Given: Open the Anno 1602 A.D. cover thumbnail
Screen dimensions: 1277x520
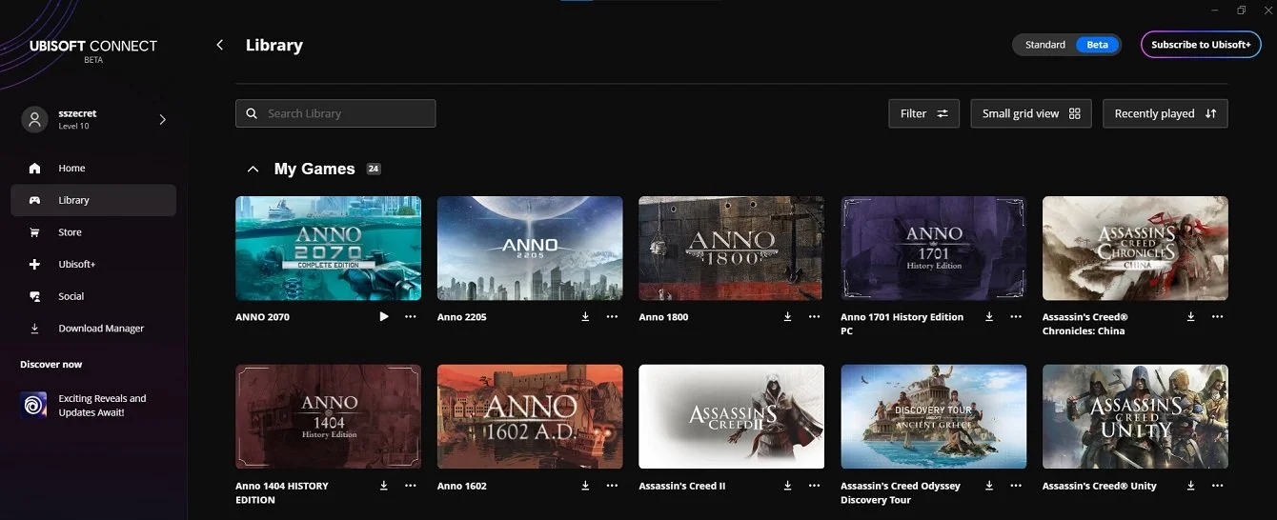Looking at the screenshot, I should pos(530,416).
